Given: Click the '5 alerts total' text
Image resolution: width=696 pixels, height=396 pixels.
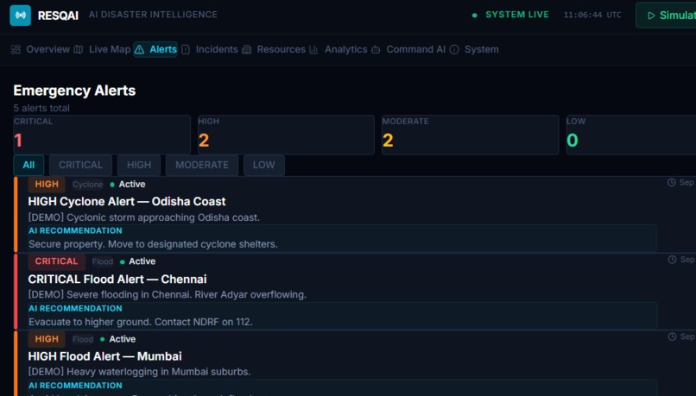Looking at the screenshot, I should (41, 108).
